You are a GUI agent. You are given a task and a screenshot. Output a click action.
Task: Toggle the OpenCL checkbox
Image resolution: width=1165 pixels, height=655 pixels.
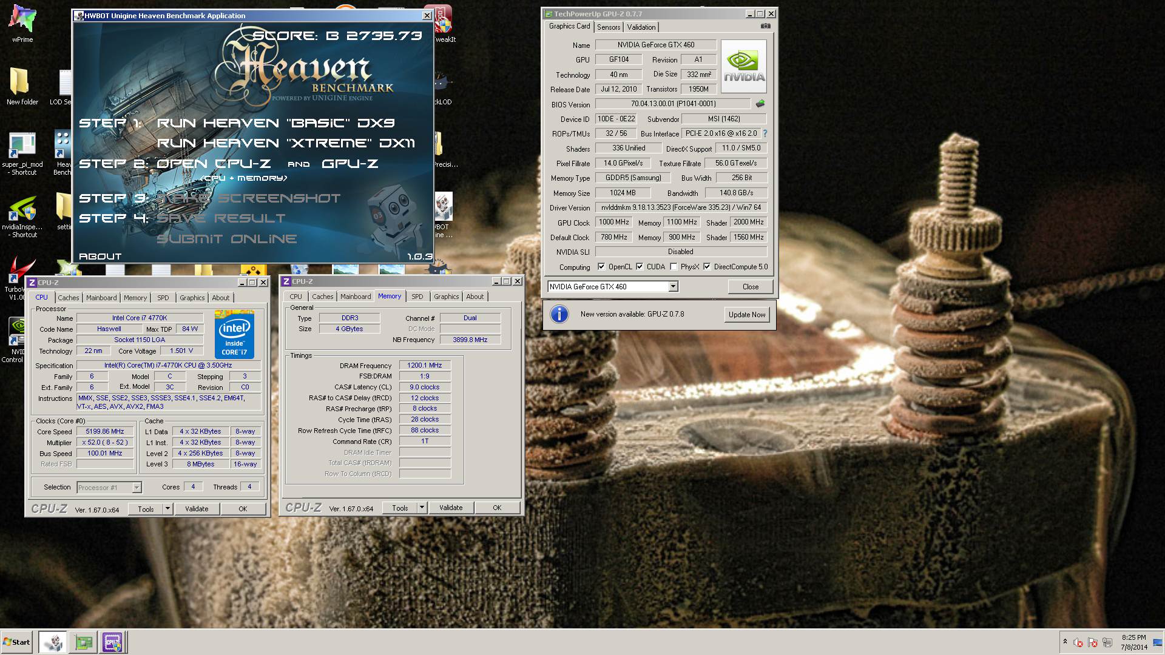(x=601, y=267)
